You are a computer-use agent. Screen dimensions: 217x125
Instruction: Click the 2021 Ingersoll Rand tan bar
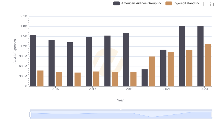tap(171, 69)
